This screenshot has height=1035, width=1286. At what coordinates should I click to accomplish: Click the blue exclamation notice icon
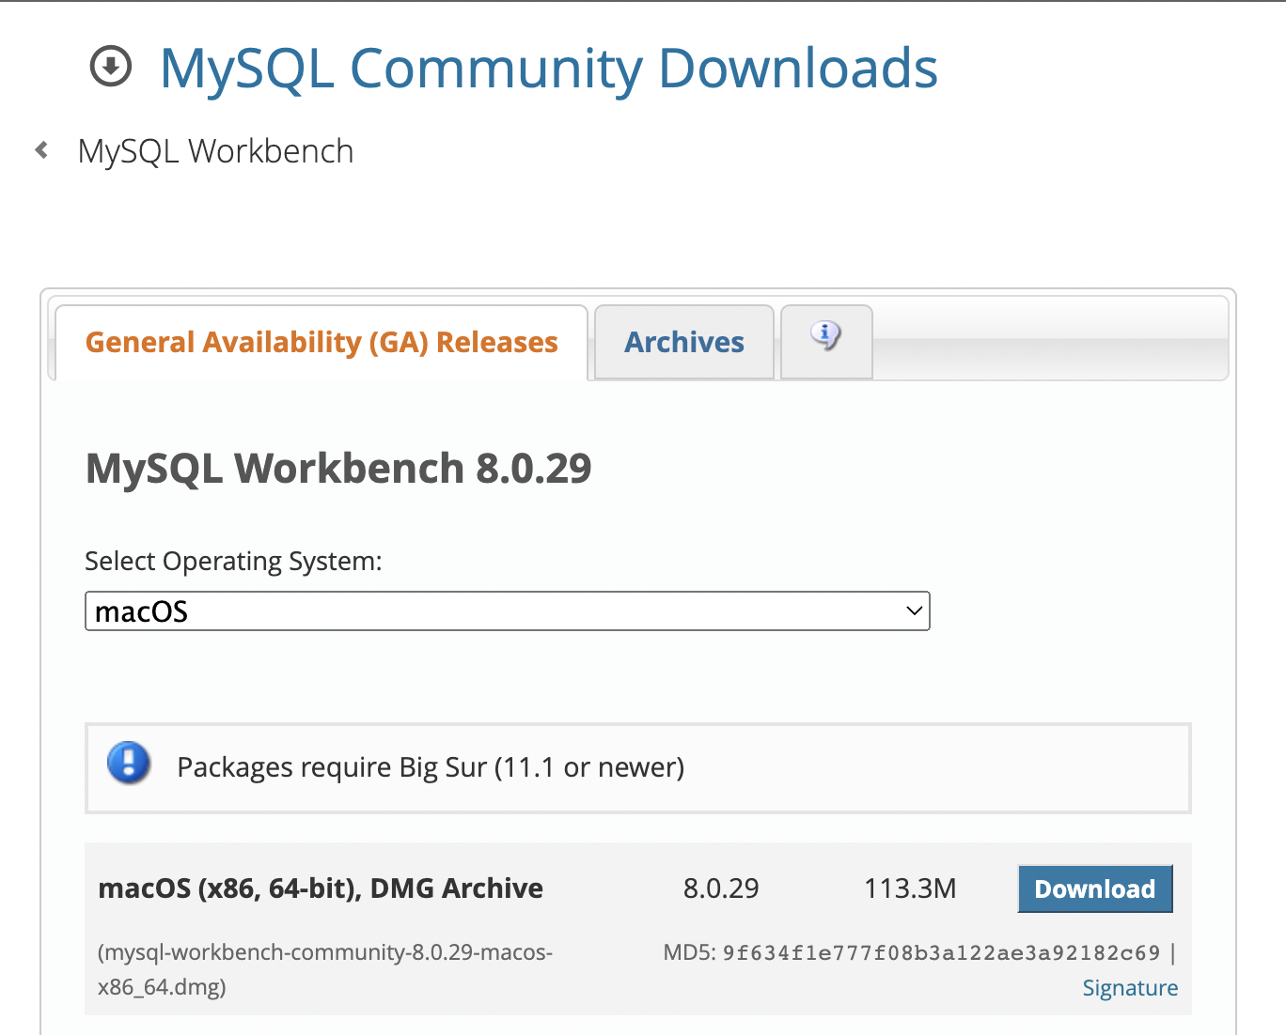[129, 763]
